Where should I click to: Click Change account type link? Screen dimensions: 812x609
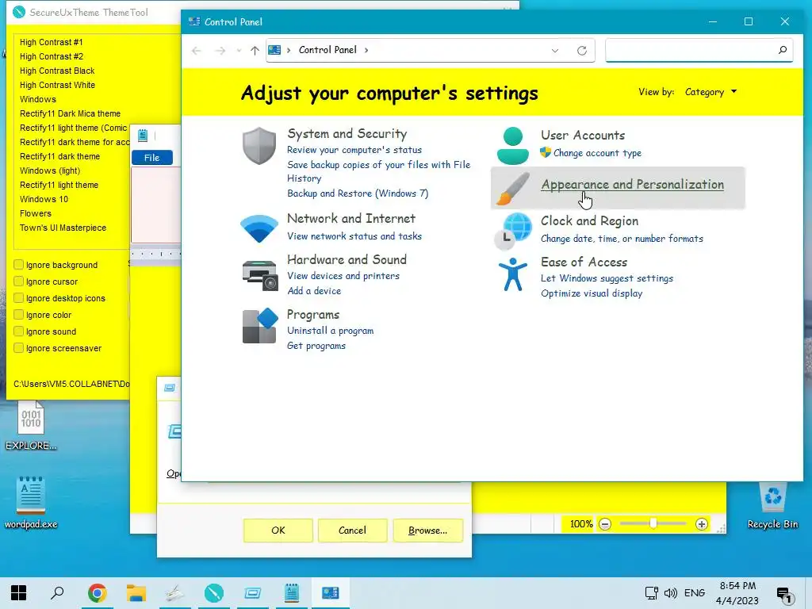click(x=597, y=153)
